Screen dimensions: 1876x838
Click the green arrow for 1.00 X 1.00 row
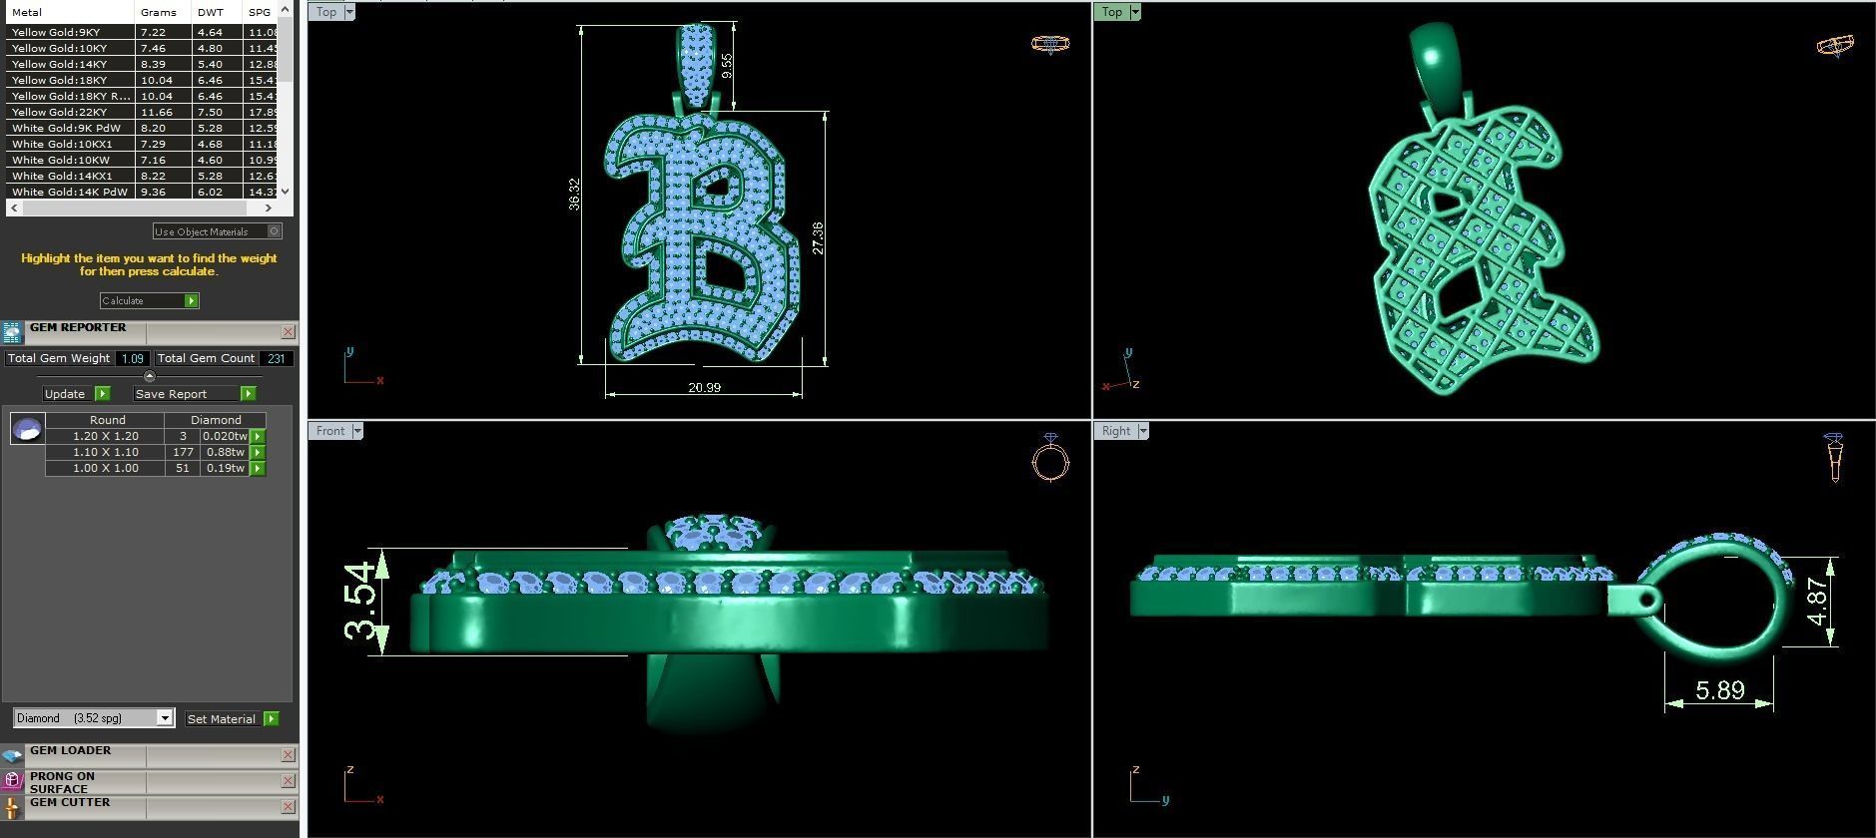click(x=258, y=468)
